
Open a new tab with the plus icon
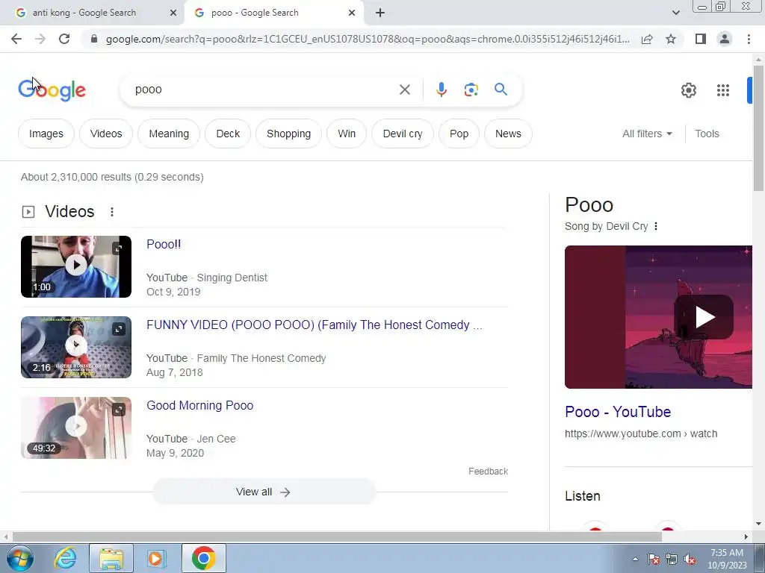click(380, 13)
